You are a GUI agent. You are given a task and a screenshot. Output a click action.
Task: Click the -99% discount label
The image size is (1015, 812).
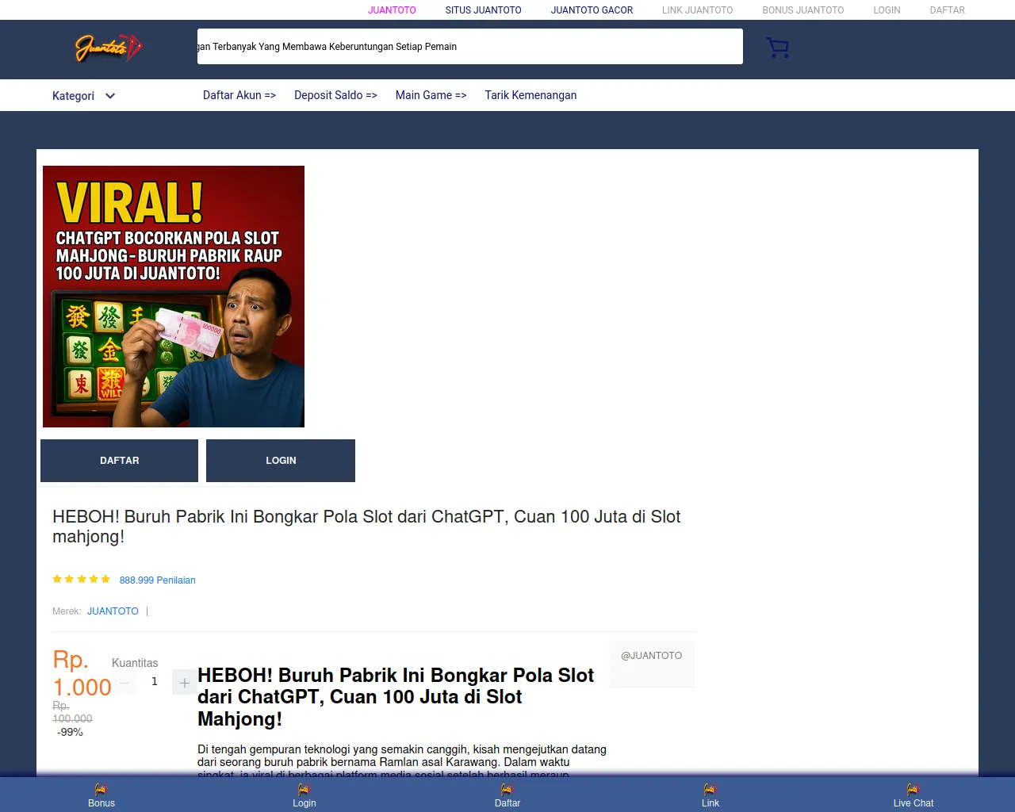70,732
